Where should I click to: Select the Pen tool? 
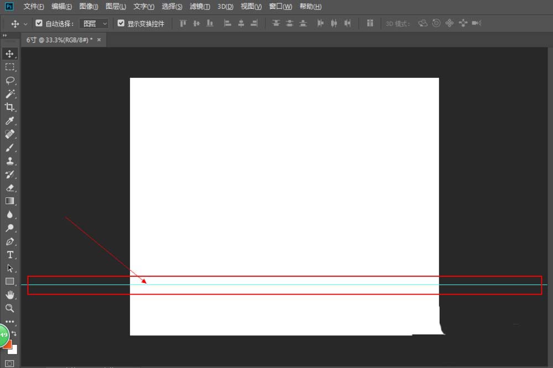pos(9,241)
